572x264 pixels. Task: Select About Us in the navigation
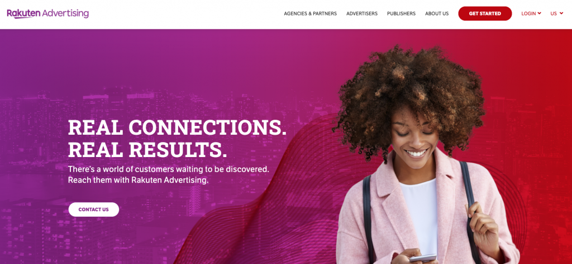click(x=437, y=13)
